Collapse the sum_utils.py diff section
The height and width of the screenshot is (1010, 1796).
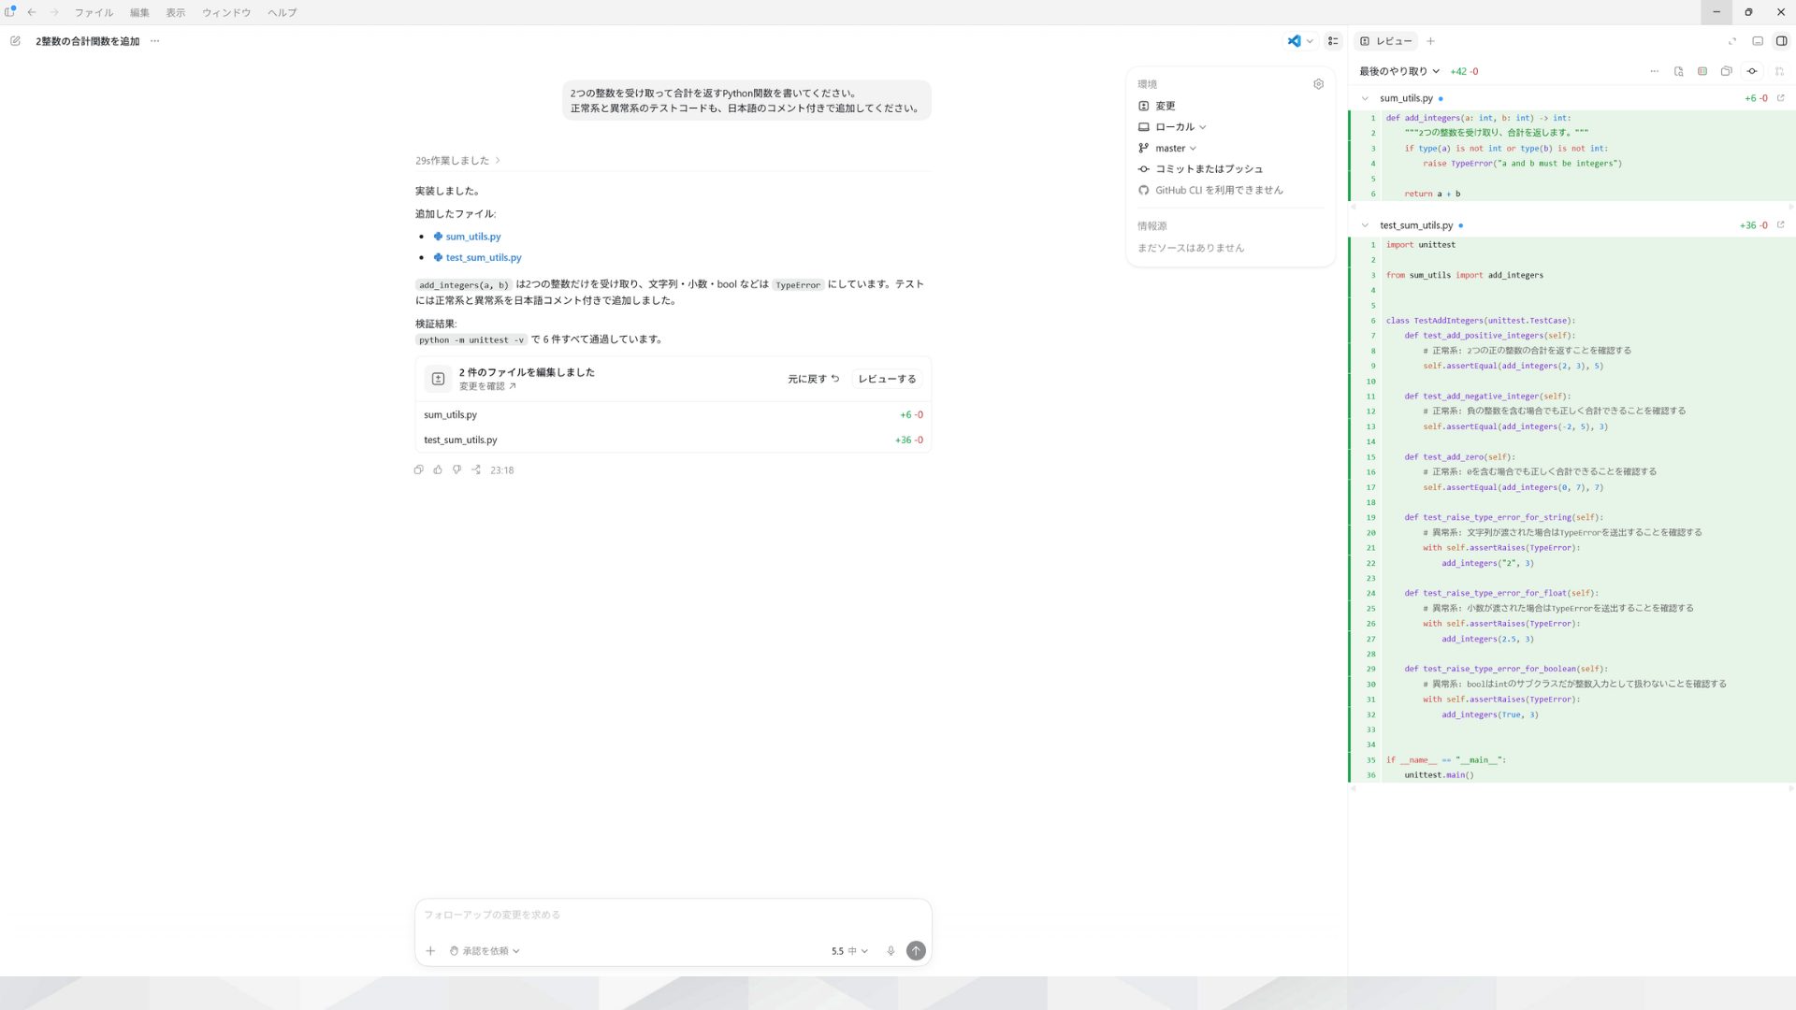1365,98
